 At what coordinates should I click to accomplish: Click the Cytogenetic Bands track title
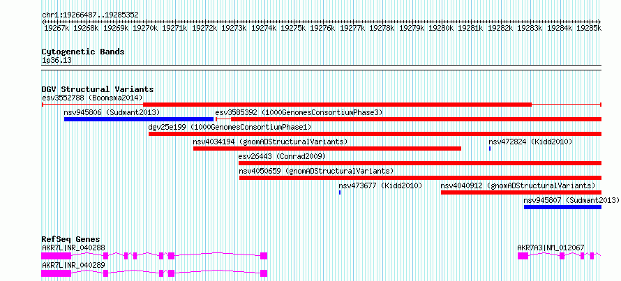(x=83, y=52)
